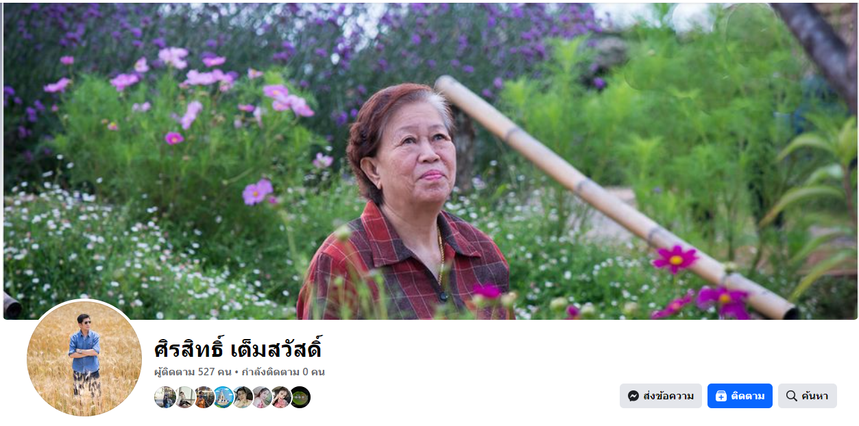Screen dimensions: 859x426
Task: Follow this profile with ติดตาม label
Action: pos(748,396)
